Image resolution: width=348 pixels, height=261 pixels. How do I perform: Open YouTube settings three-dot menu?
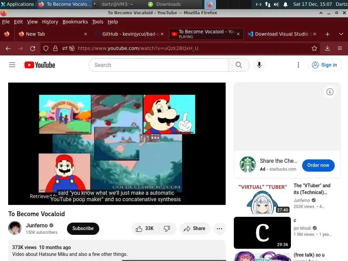click(x=298, y=65)
